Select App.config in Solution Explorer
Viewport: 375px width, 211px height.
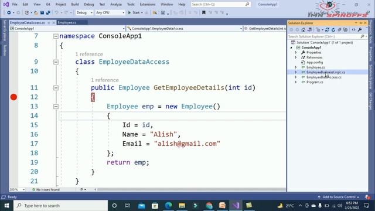[315, 63]
